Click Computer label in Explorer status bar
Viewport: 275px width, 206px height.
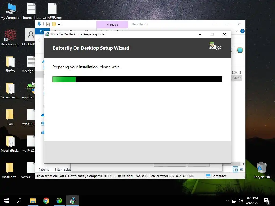[219, 176]
